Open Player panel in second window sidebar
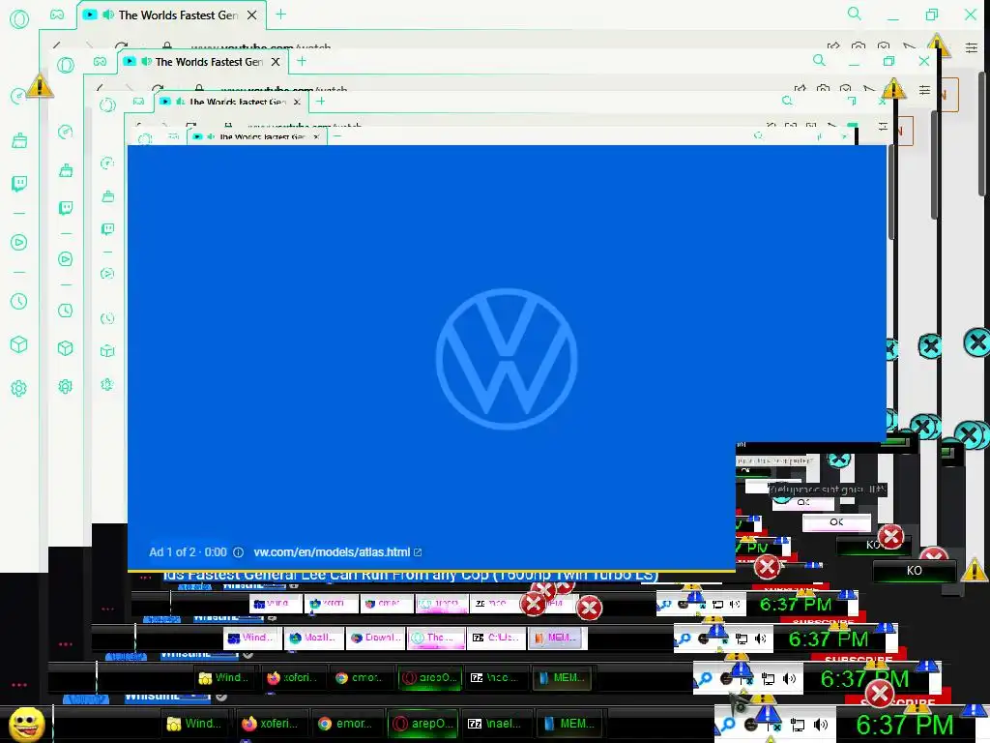The width and height of the screenshot is (990, 743). [66, 259]
